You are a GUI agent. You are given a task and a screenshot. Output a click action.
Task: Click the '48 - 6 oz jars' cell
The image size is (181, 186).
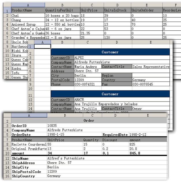coord(63,29)
